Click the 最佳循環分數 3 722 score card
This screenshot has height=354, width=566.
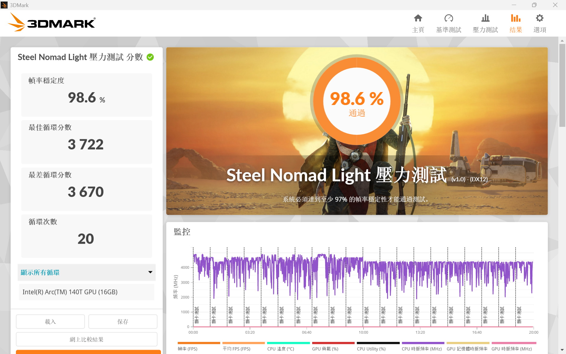click(x=87, y=142)
